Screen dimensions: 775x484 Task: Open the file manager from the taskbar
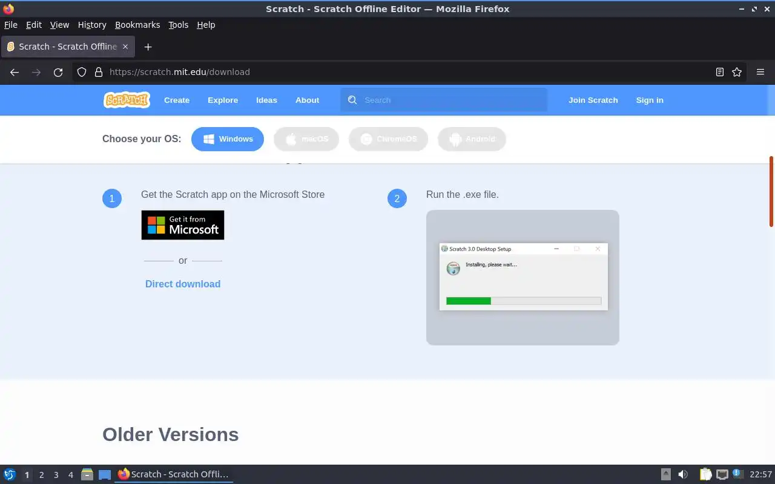click(x=87, y=474)
